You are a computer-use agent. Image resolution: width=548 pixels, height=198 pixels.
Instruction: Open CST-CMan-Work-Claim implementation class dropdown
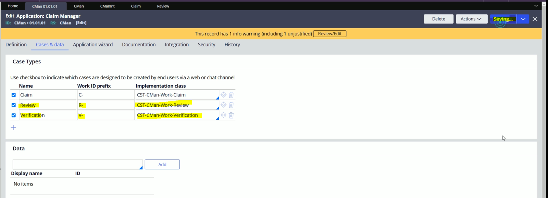click(217, 98)
